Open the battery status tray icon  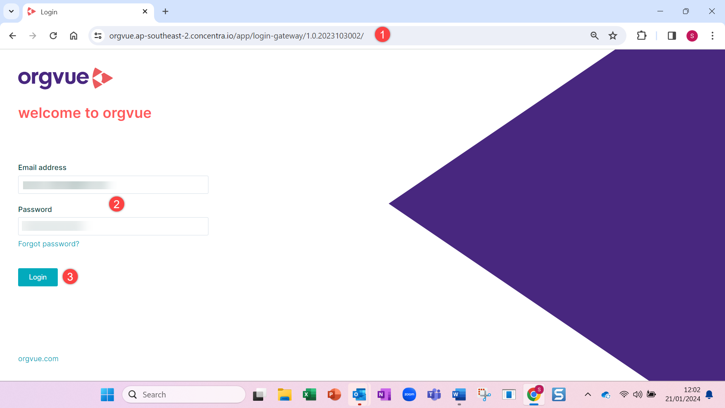click(651, 395)
